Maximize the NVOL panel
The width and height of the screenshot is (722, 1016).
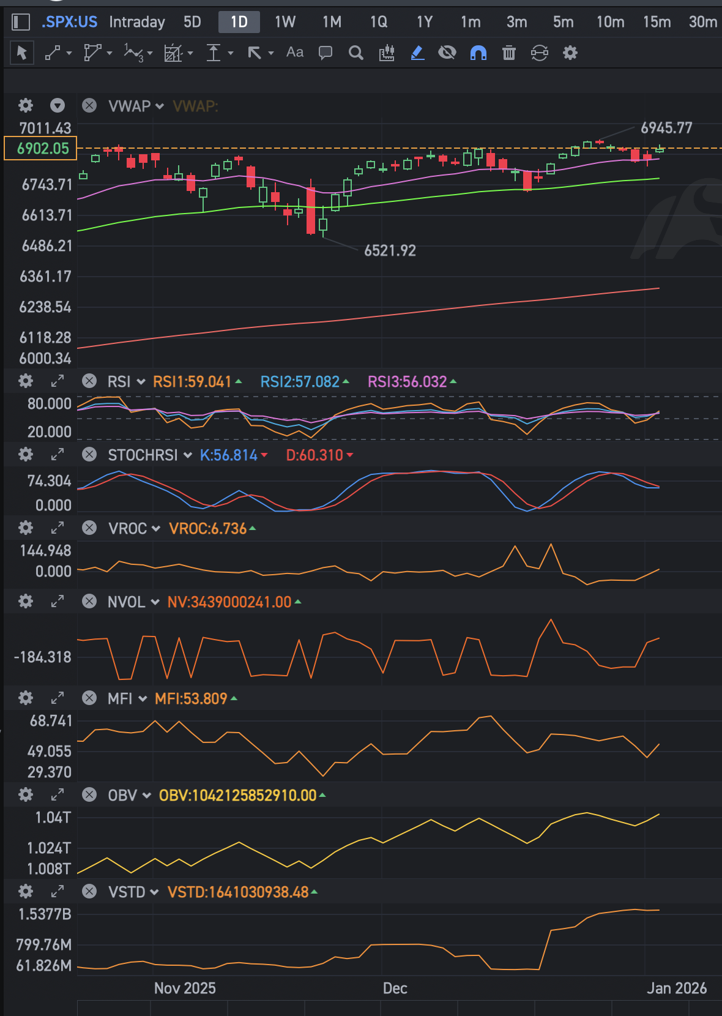click(58, 602)
